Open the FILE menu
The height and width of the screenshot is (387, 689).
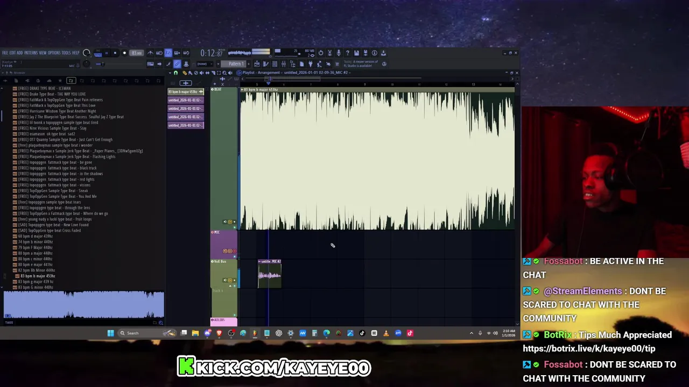click(x=5, y=53)
